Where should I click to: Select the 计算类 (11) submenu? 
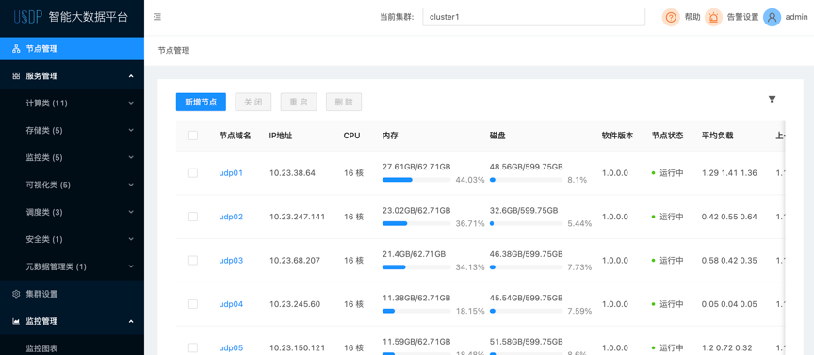point(73,103)
